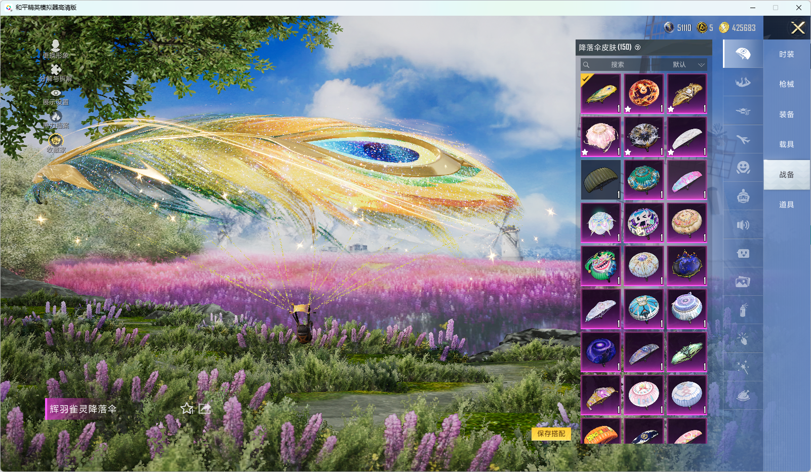Switch to the 道具 tab
This screenshot has width=811, height=472.
(787, 205)
